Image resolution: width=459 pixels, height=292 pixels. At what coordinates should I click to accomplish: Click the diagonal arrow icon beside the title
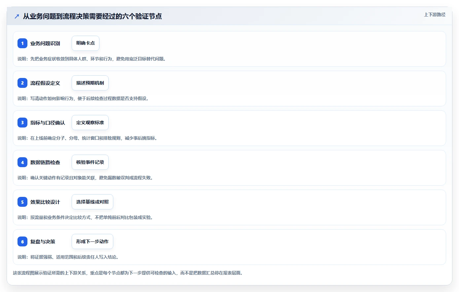click(17, 16)
